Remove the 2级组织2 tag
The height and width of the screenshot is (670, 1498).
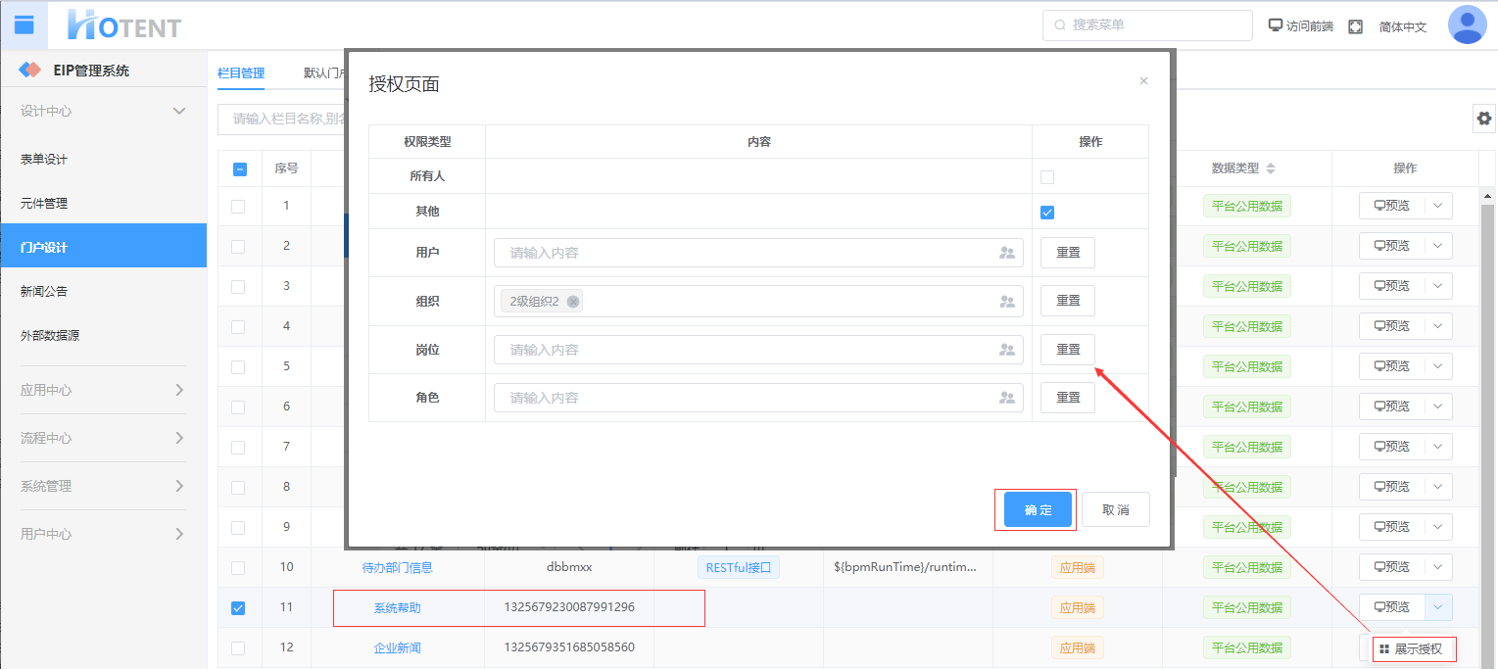coord(573,302)
